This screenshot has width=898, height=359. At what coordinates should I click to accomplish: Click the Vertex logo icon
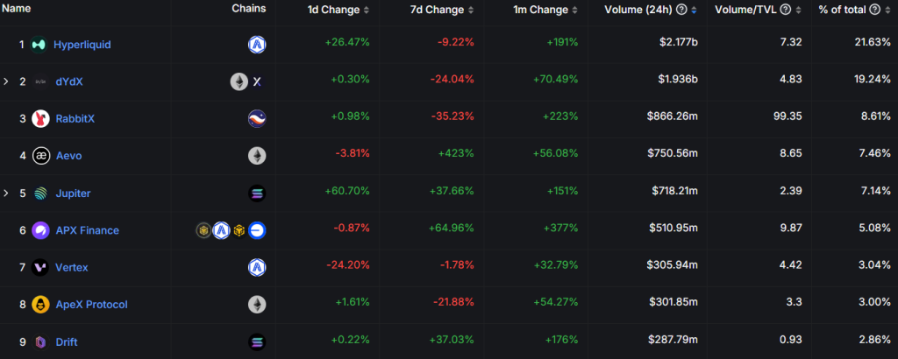[x=39, y=267]
